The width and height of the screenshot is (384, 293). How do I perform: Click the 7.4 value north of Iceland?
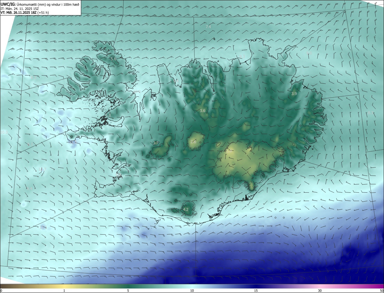208,27
